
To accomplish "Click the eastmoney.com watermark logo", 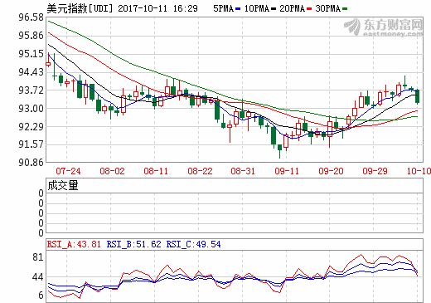I will tap(384, 27).
